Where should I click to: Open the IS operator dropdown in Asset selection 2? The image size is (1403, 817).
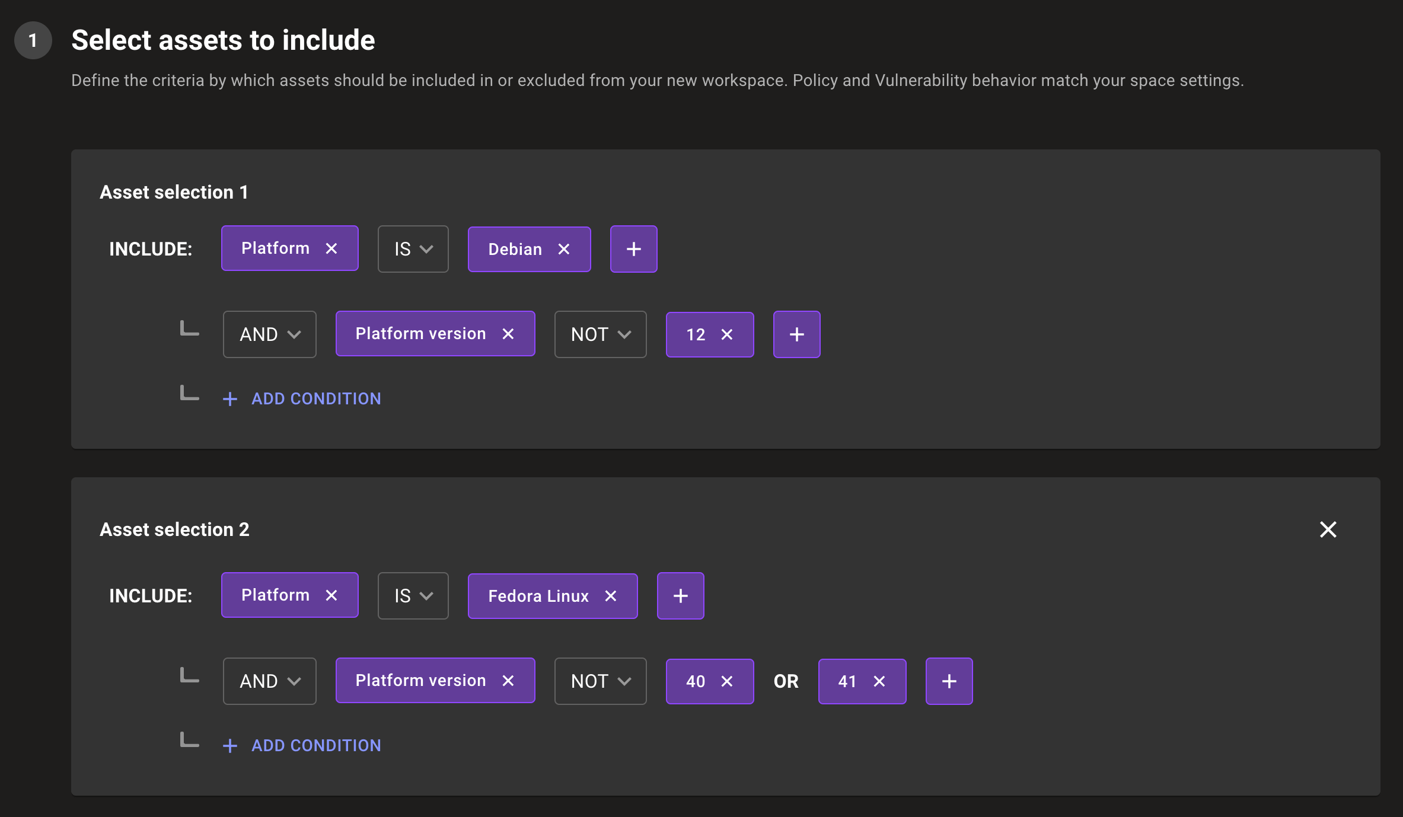click(x=412, y=596)
